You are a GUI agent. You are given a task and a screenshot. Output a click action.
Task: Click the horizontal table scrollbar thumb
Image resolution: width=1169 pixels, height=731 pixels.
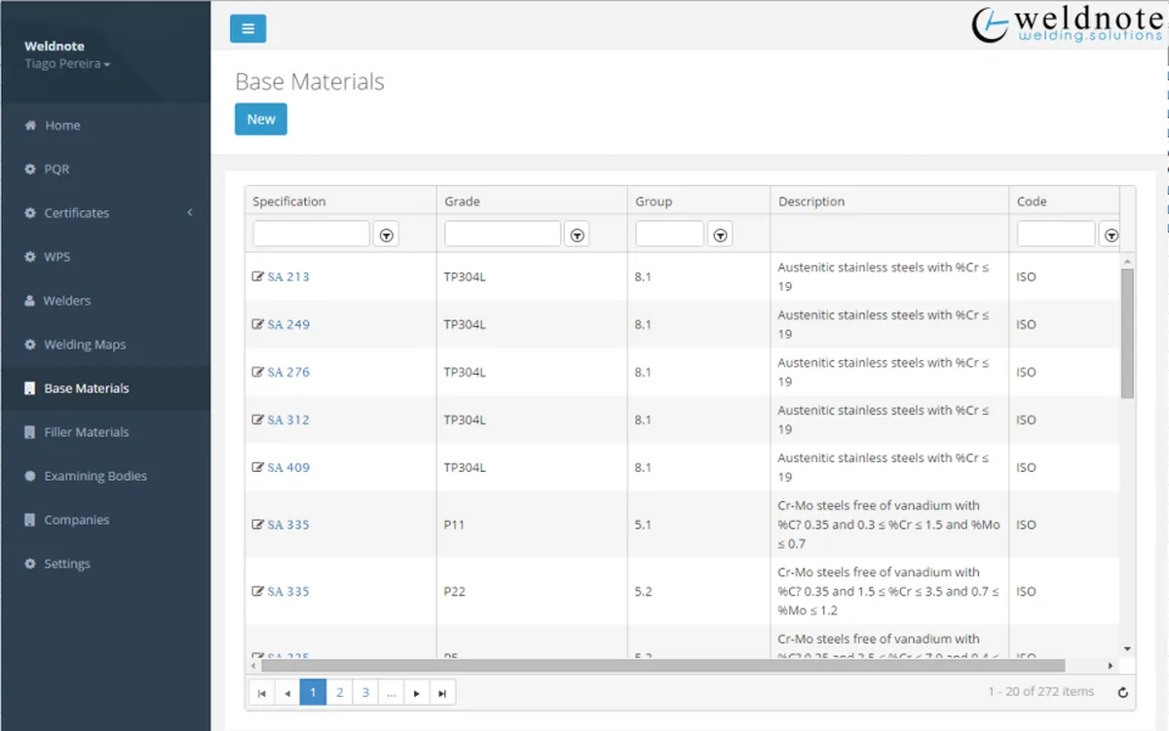[663, 666]
